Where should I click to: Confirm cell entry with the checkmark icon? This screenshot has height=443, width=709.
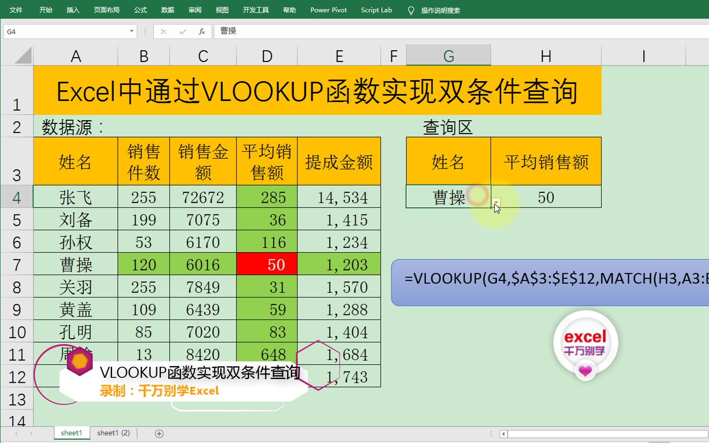click(x=182, y=31)
